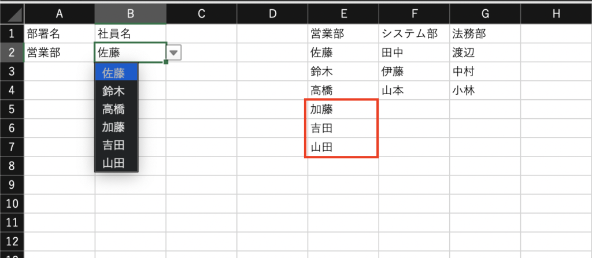Screen dimensions: 592x258
Task: Click cell G3 containing 中村
Action: [x=485, y=72]
